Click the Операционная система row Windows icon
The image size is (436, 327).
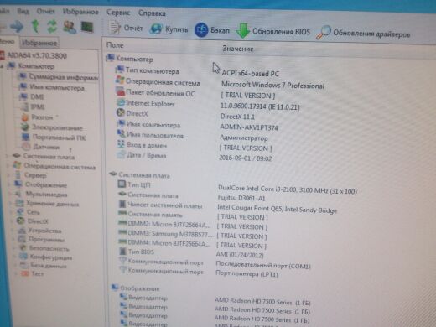[x=120, y=80]
